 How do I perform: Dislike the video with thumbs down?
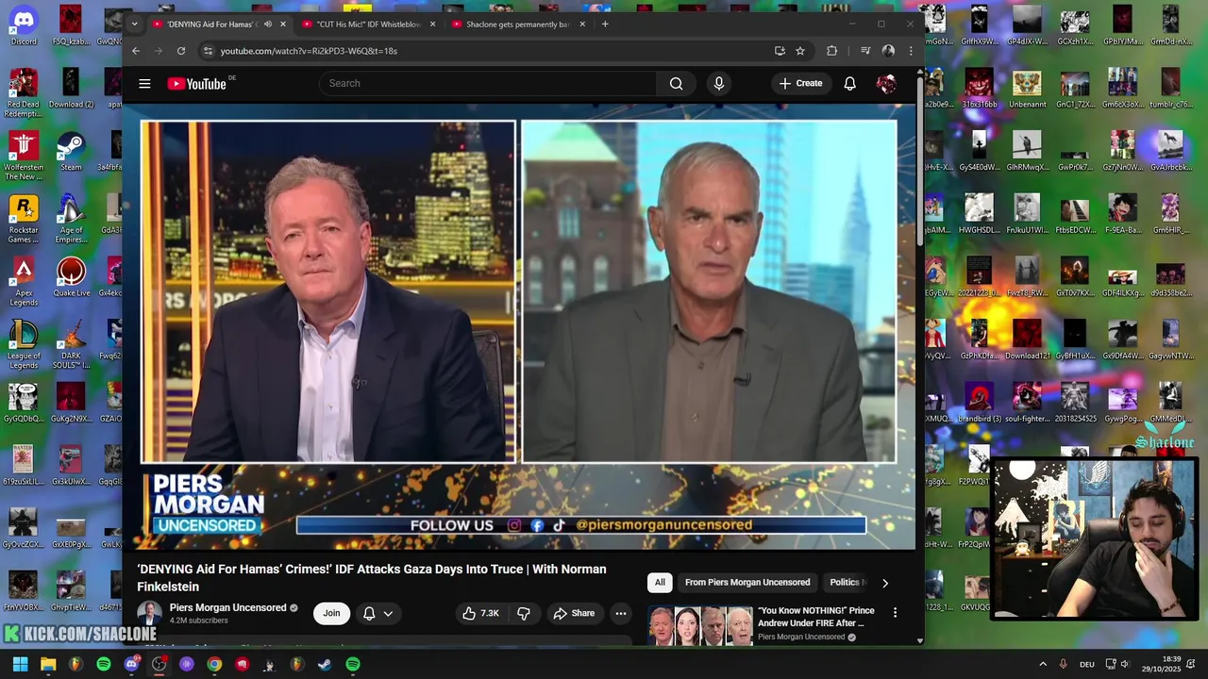pyautogui.click(x=524, y=613)
